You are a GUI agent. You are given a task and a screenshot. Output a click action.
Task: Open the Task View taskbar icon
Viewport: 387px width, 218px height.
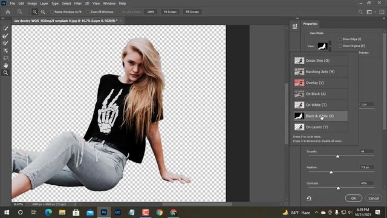coord(34,213)
